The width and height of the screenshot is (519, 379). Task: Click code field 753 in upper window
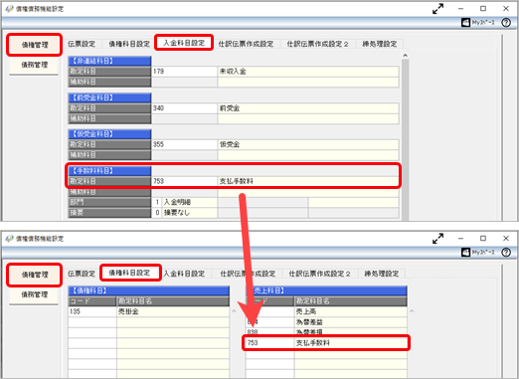pyautogui.click(x=184, y=181)
